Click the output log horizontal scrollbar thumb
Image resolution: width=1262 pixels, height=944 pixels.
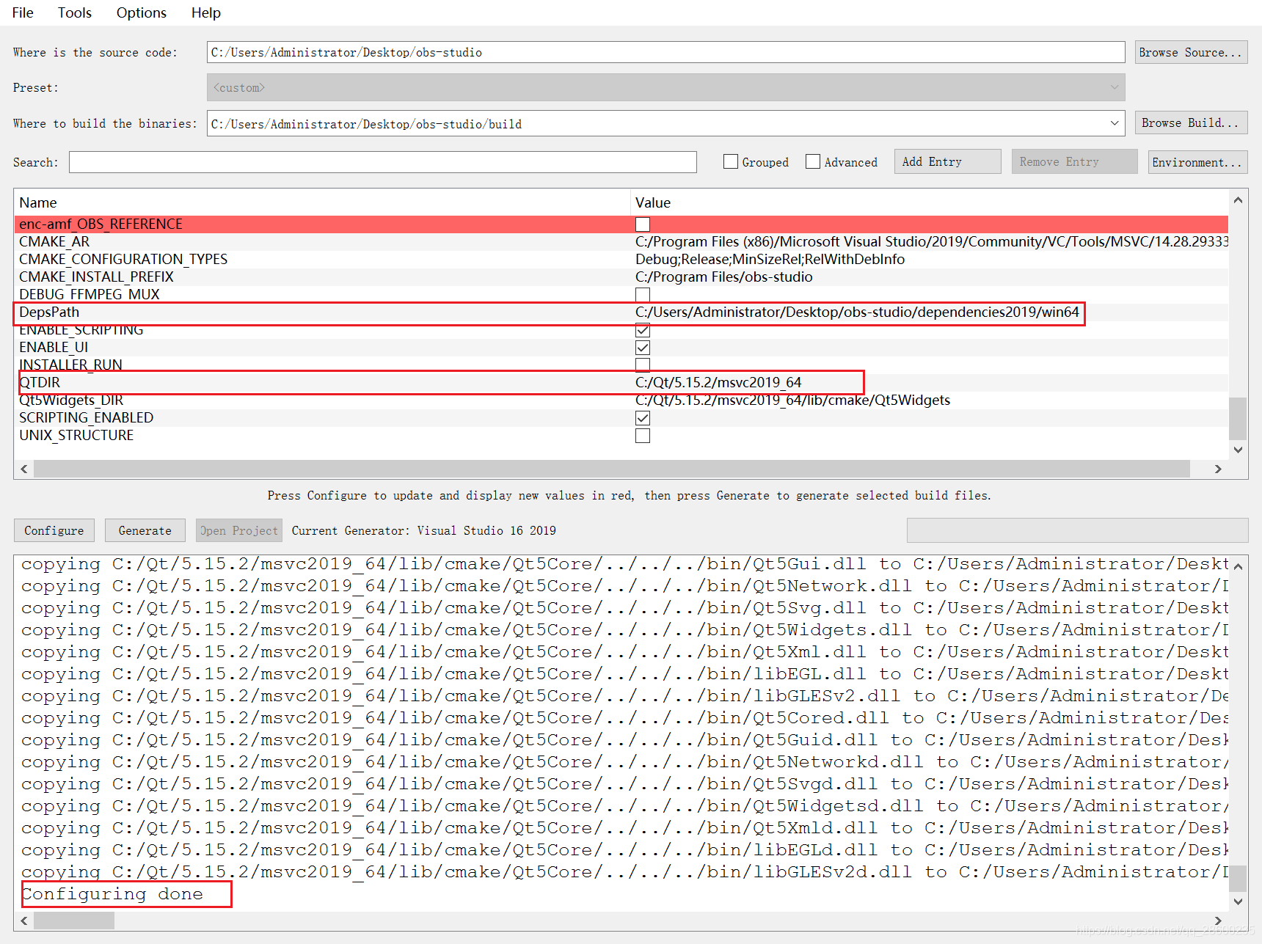74,921
